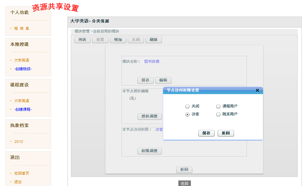The height and width of the screenshot is (186, 308).
Task: Open 大学英语 under 本期授课
Action: click(x=22, y=60)
